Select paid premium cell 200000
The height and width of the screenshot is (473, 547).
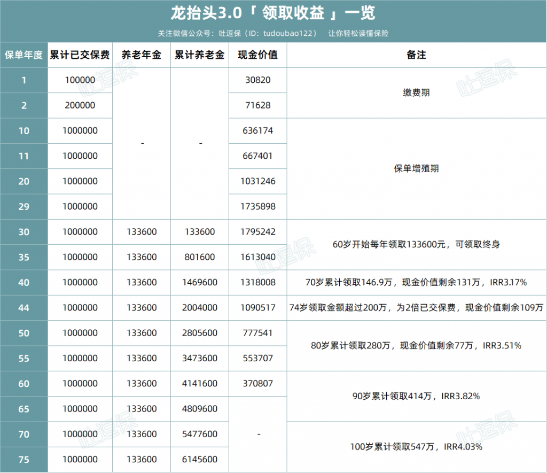[80, 105]
